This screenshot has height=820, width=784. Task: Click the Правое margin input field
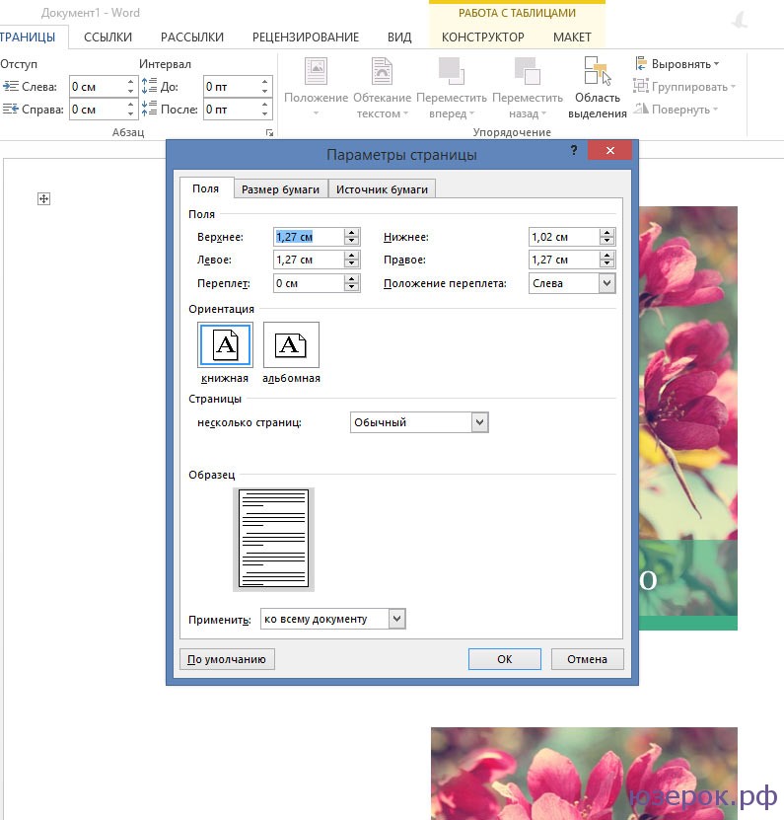coord(564,260)
